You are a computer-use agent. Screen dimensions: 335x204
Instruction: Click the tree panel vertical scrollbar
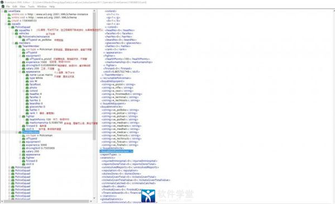coord(94,104)
